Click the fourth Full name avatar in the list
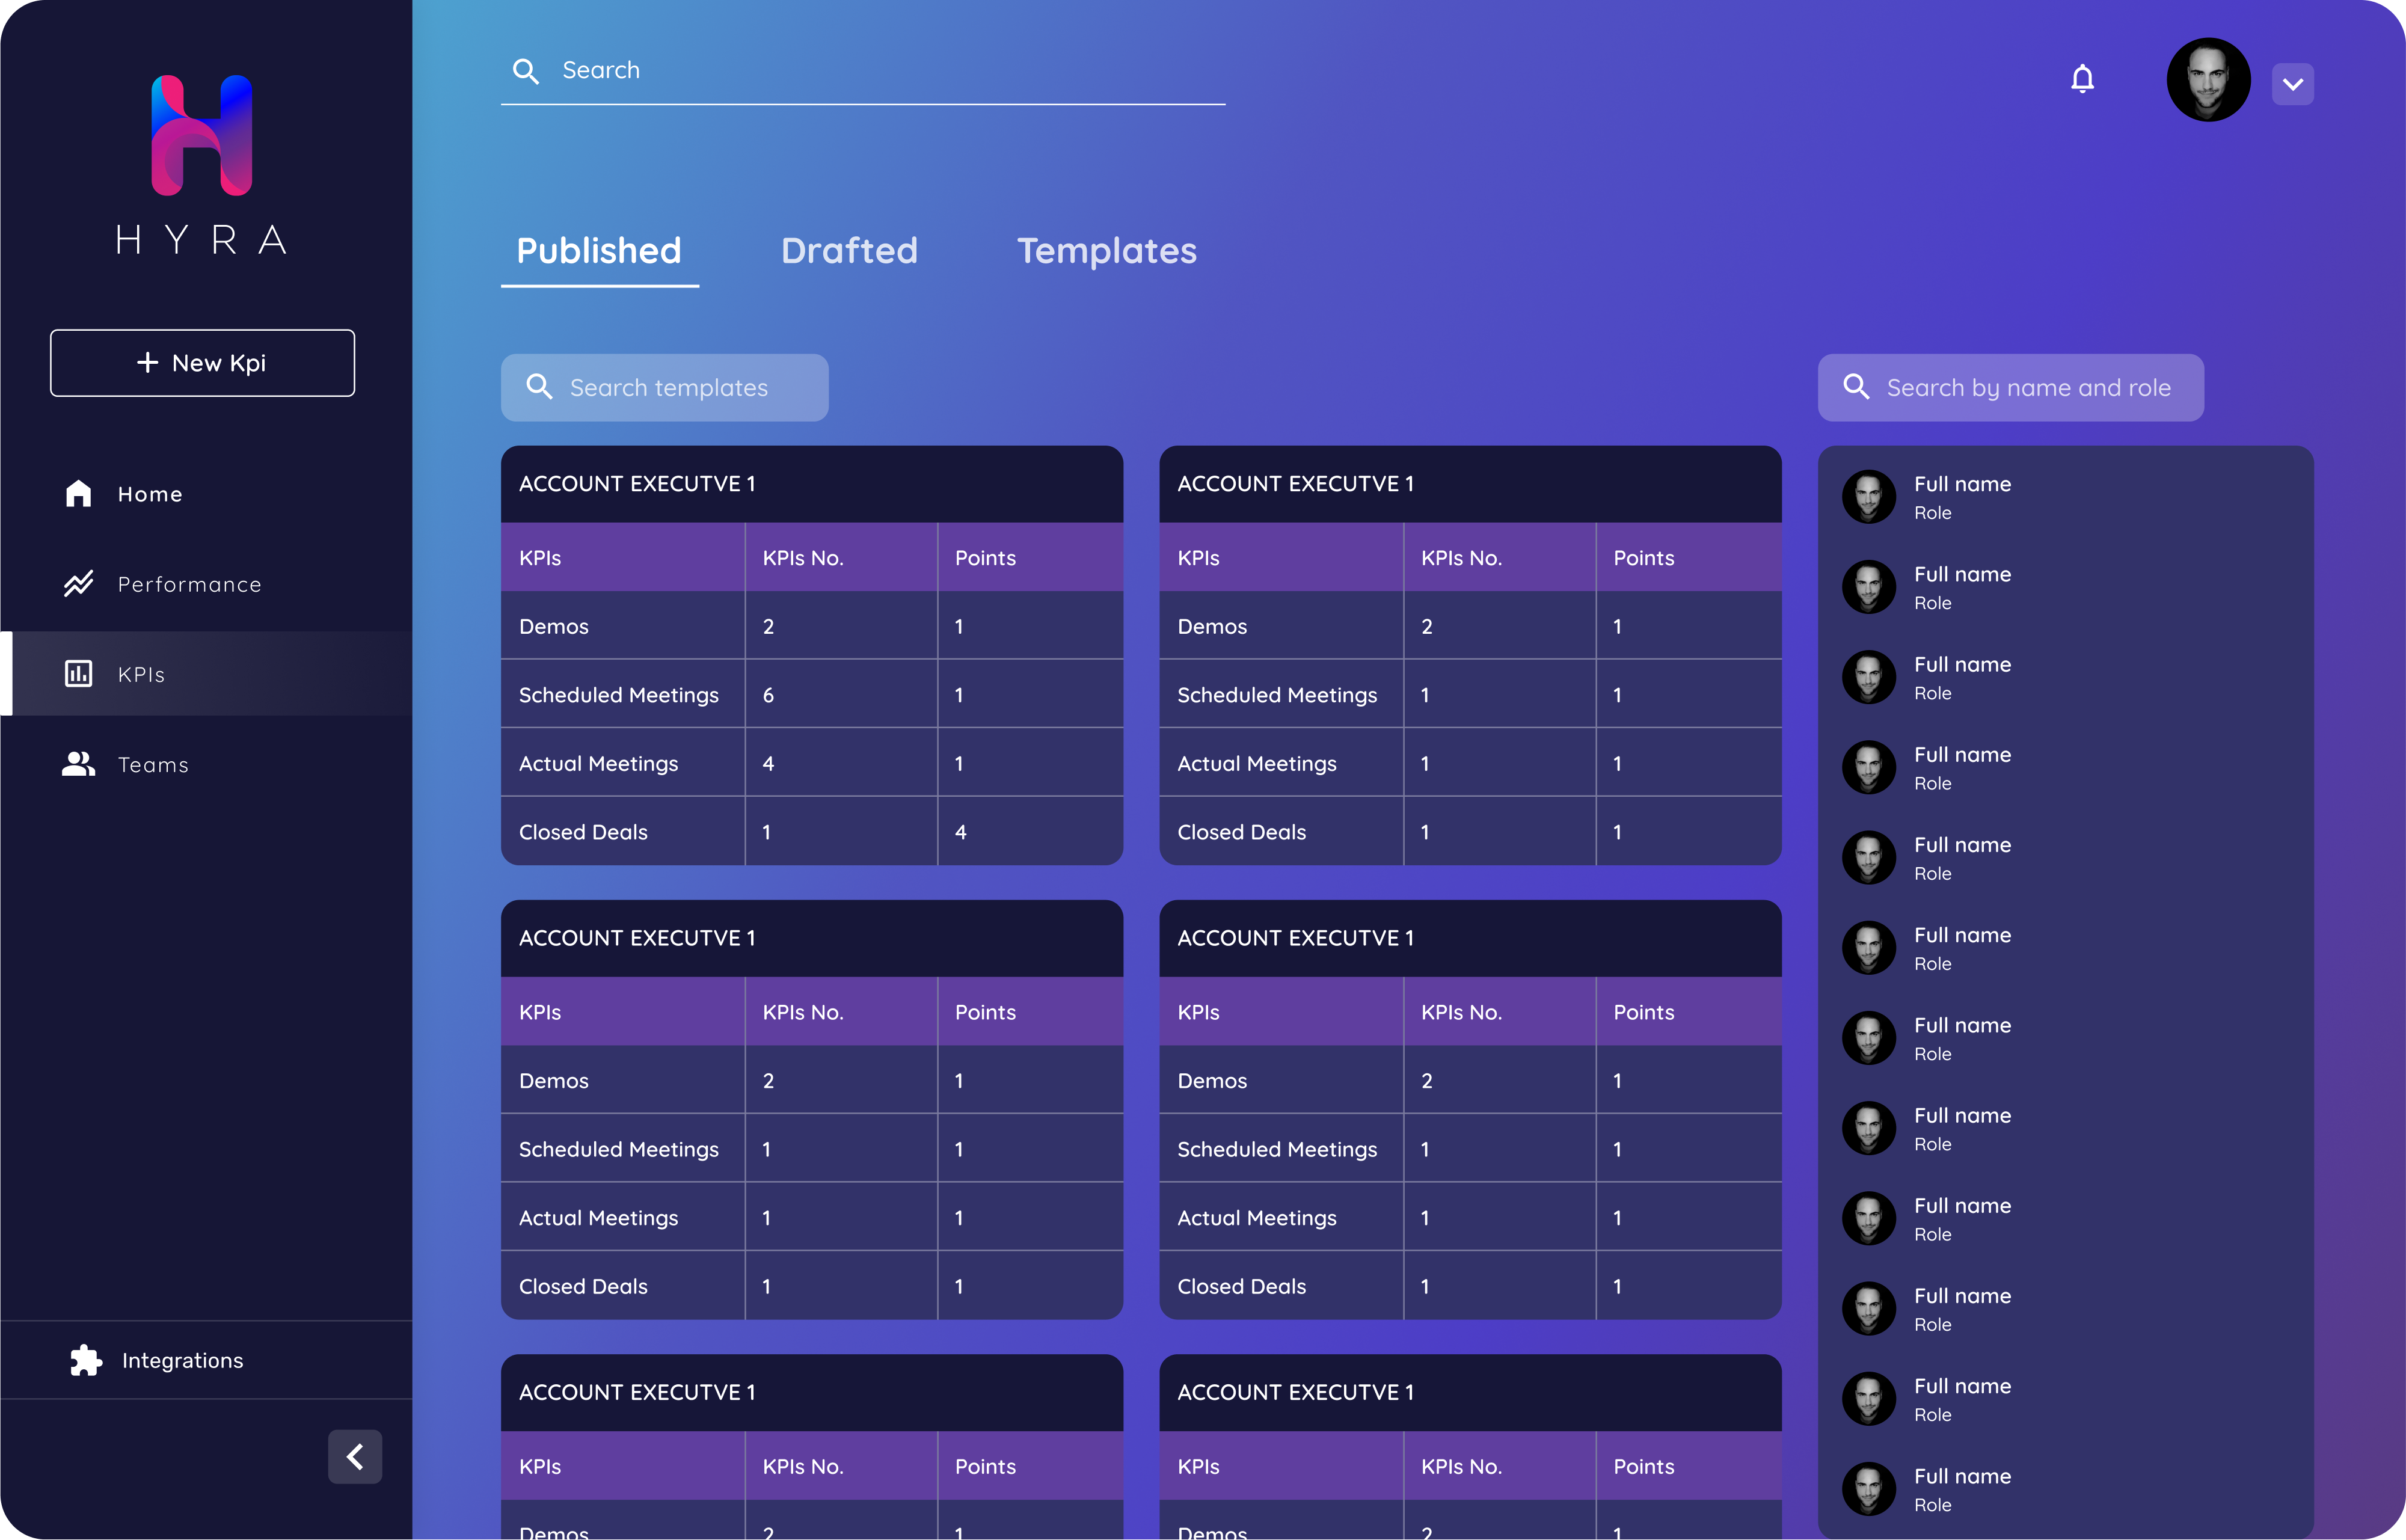This screenshot has width=2406, height=1540. (x=1869, y=767)
